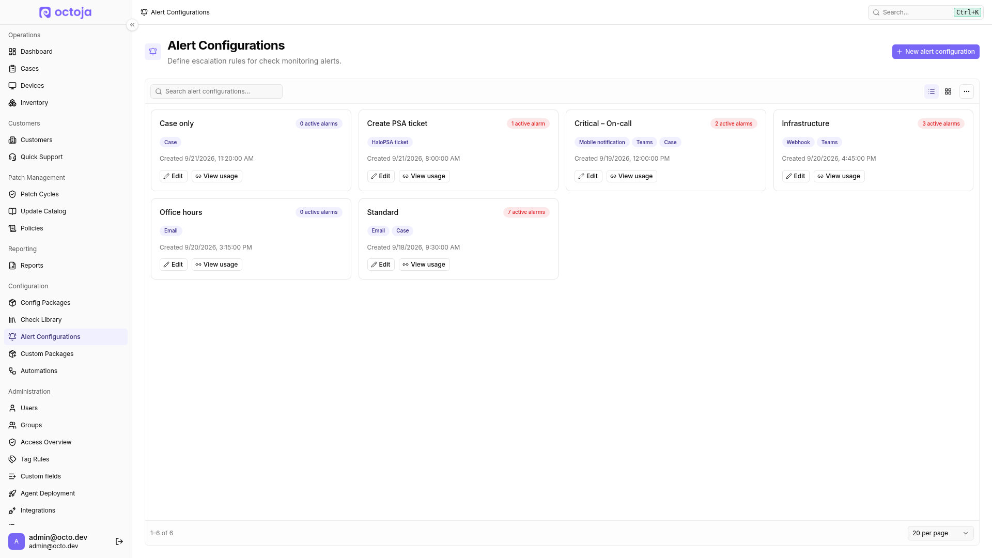Image resolution: width=992 pixels, height=558 pixels.
Task: Click the admin avatar badge
Action: (x=17, y=541)
